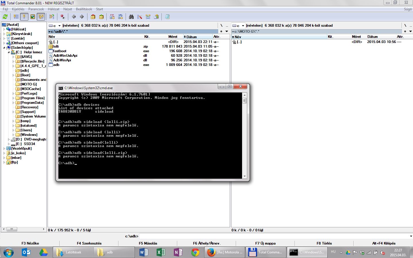Click the F3 Nézőke button
The height and width of the screenshot is (258, 413).
(30, 243)
